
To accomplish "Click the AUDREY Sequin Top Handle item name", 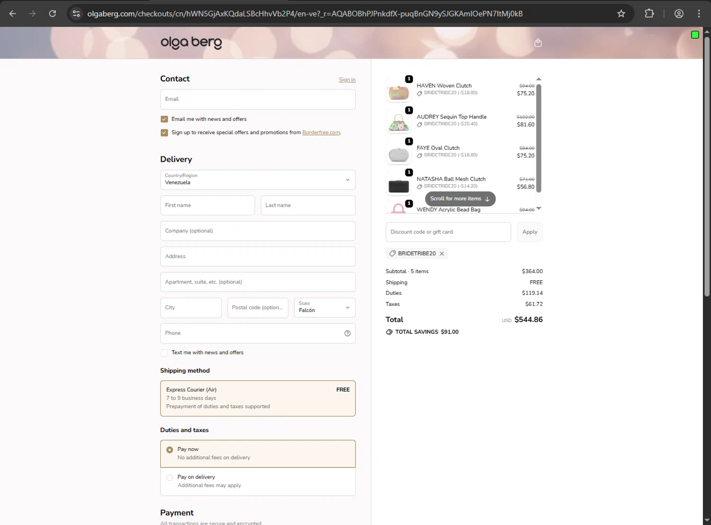I will (x=452, y=117).
